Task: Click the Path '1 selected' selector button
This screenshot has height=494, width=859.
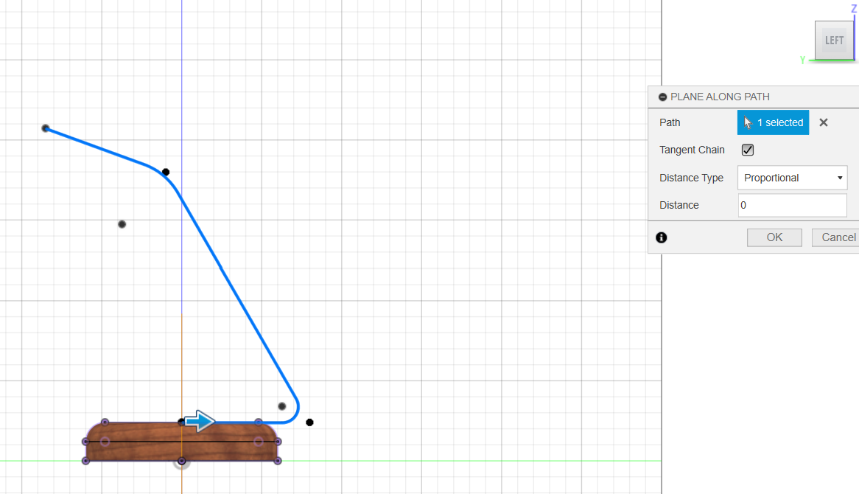Action: [773, 122]
